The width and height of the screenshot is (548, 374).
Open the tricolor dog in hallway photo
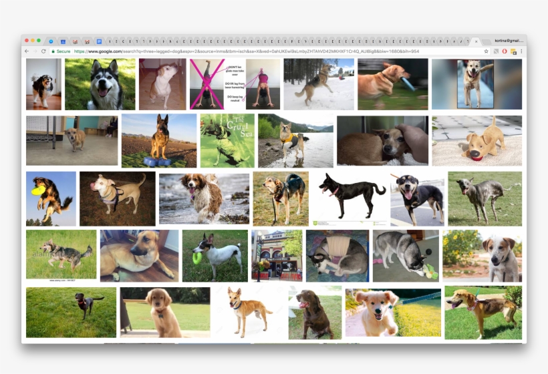43,84
